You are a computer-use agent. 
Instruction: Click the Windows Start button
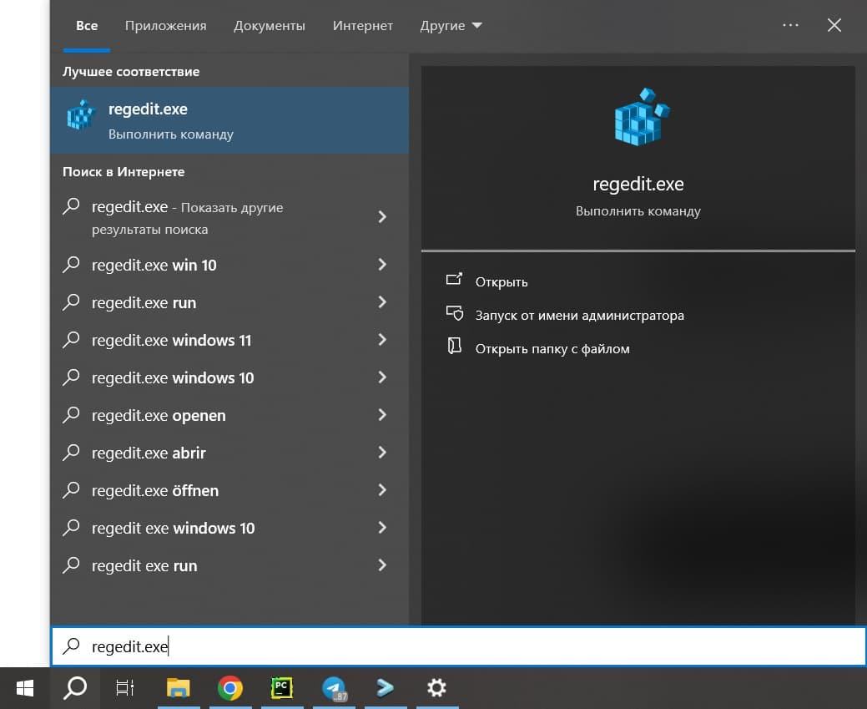[x=25, y=687]
